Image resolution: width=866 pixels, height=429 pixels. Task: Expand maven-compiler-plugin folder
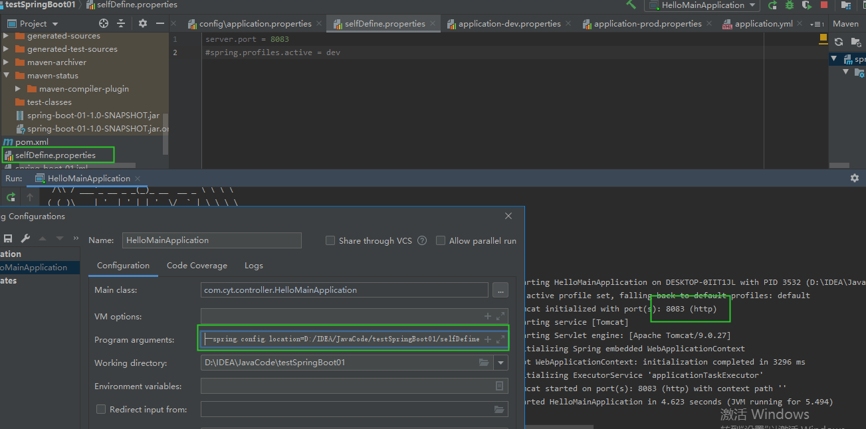coord(18,89)
